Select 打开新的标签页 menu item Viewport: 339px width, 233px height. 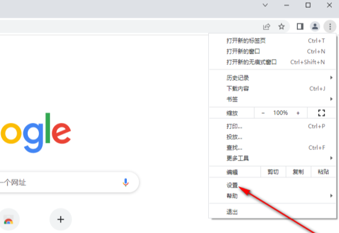(273, 40)
